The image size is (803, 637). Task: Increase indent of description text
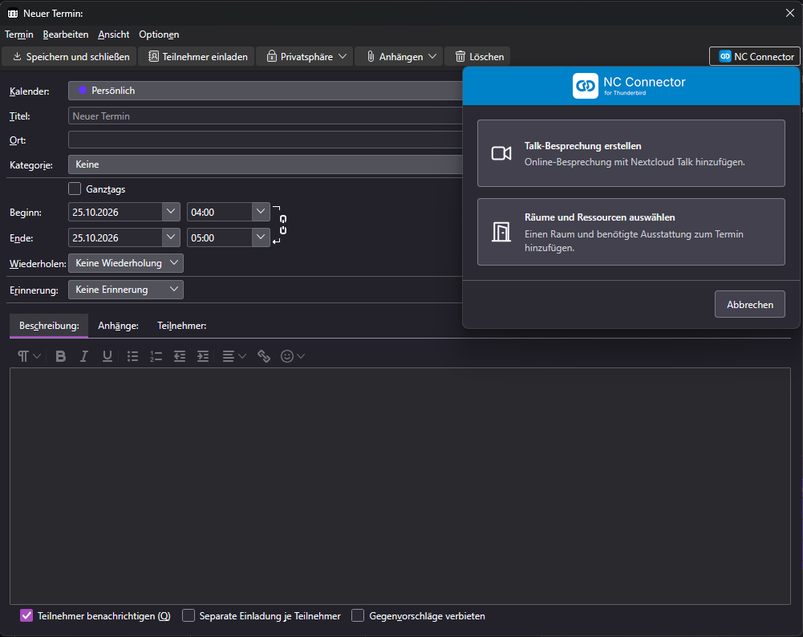[203, 356]
